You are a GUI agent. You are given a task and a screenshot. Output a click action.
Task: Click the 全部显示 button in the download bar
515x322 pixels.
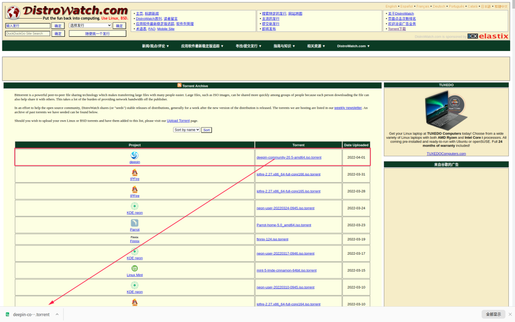pyautogui.click(x=494, y=314)
